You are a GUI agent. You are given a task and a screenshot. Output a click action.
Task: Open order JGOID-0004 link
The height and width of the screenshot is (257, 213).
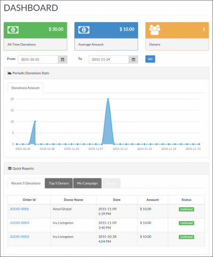click(19, 223)
